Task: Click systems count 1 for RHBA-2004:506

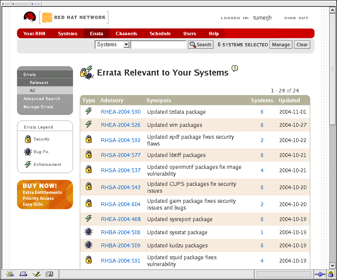Action: 262,232
